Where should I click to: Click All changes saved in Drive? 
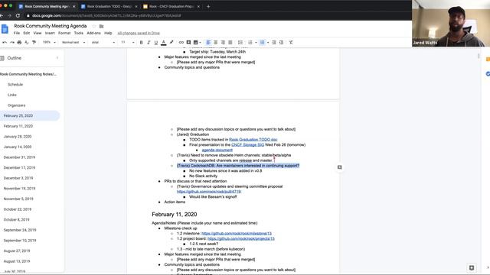click(x=139, y=33)
